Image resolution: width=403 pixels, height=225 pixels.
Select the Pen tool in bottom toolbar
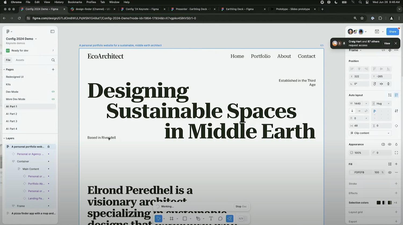[x=198, y=219]
